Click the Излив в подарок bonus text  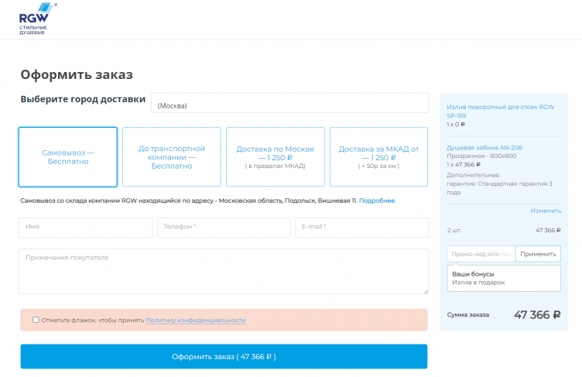point(478,283)
